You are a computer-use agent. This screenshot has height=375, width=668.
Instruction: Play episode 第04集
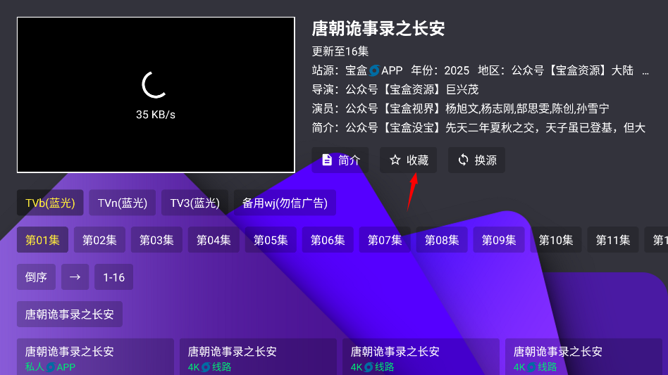[x=214, y=240]
